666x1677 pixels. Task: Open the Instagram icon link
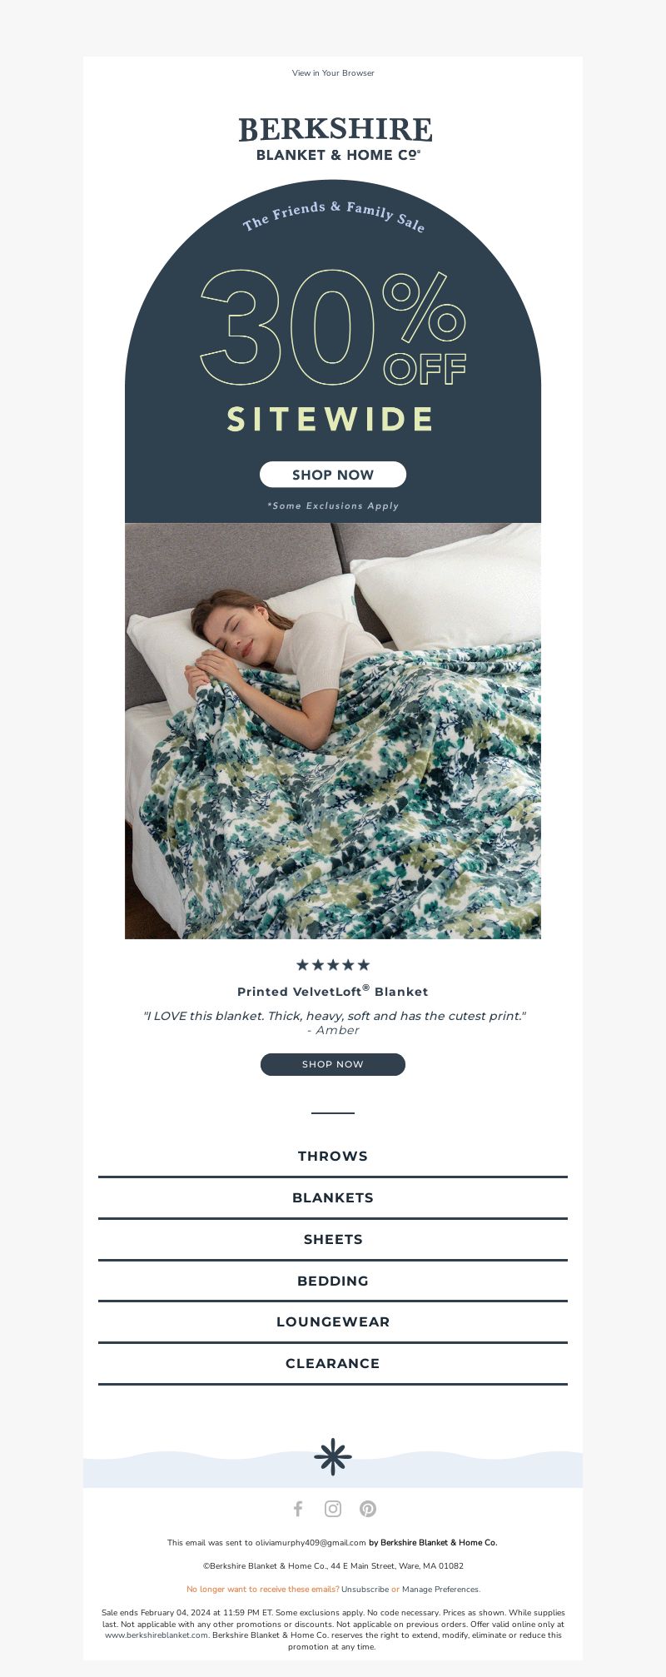[x=333, y=1509]
